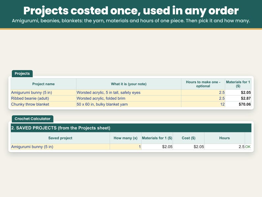The width and height of the screenshot is (262, 197).
Task: Select the 'How many (x)' column header
Action: coord(125,138)
